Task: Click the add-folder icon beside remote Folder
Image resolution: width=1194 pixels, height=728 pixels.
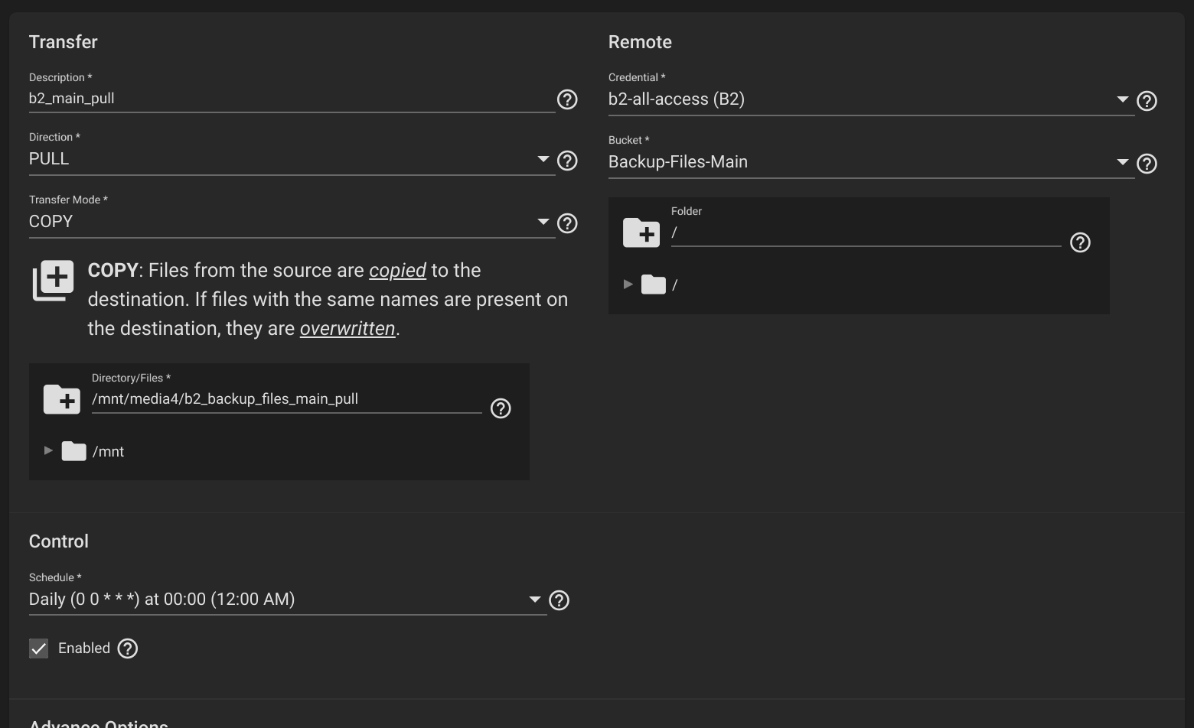Action: tap(641, 232)
